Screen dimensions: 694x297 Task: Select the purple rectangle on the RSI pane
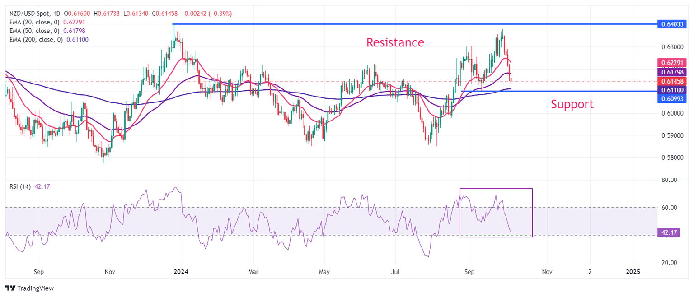(x=532, y=212)
